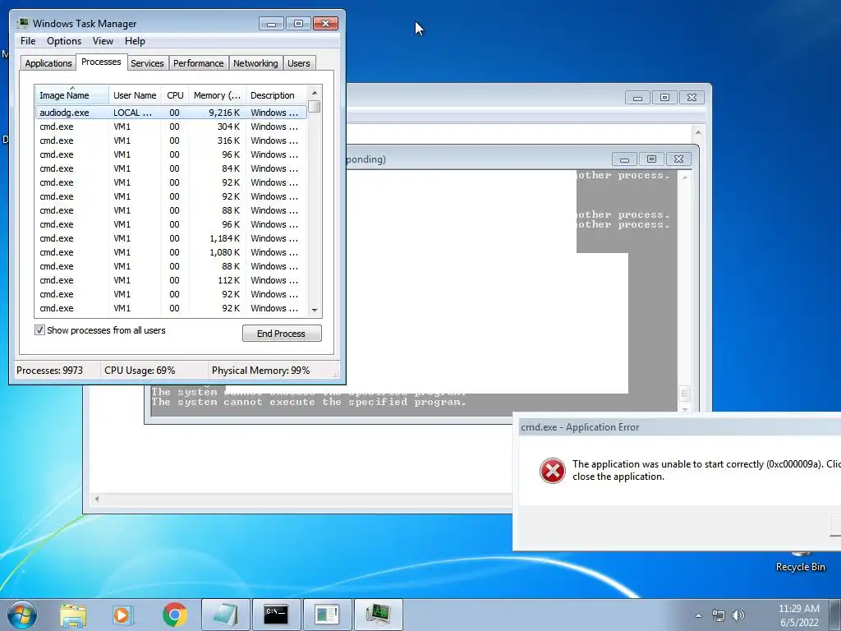Open the network status tray icon

tap(718, 615)
